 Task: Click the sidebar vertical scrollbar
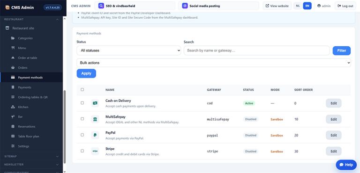[x=65, y=127]
